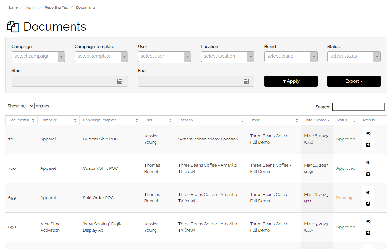Sort by Campaign column arrows
392x249 pixels.
click(75, 120)
